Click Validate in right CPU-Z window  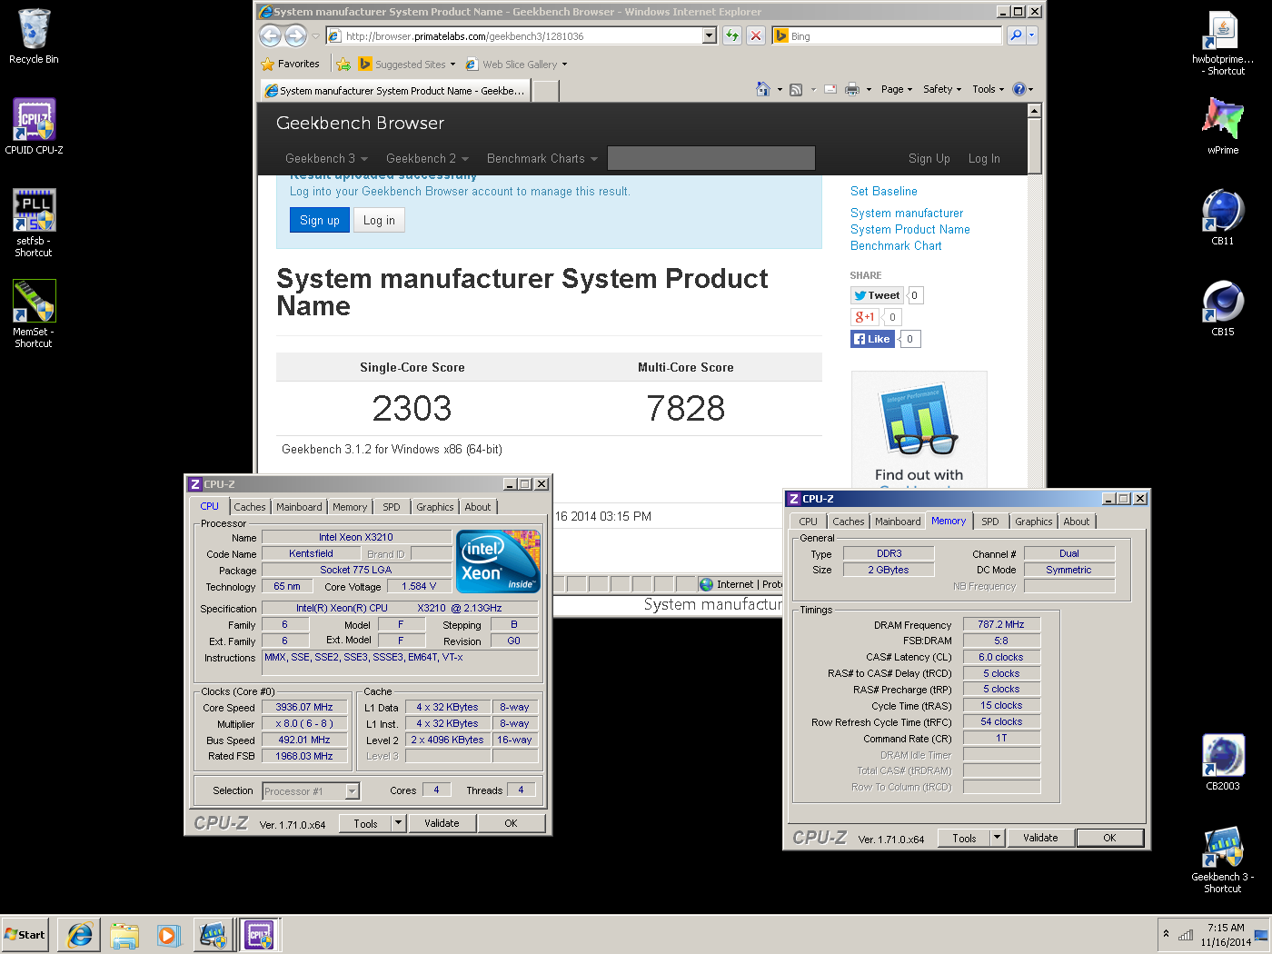(x=1040, y=838)
